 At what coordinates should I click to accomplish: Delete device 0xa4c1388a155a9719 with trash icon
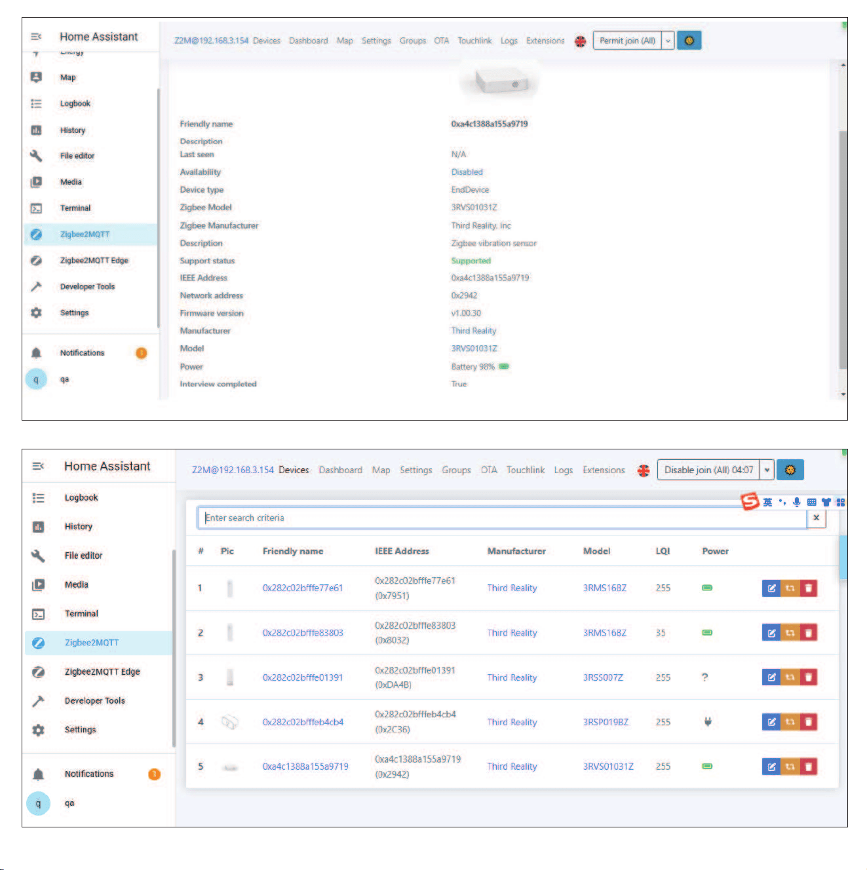pos(809,766)
